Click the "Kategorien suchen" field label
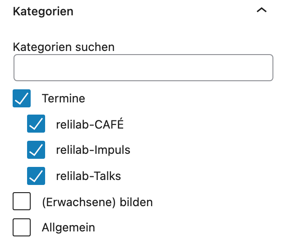Image resolution: width=286 pixels, height=240 pixels. (64, 46)
